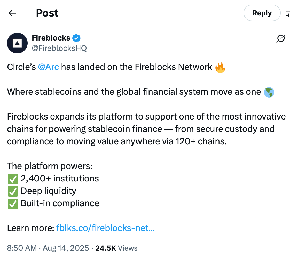Click the Post heading title
This screenshot has width=290, height=261.
click(x=47, y=13)
